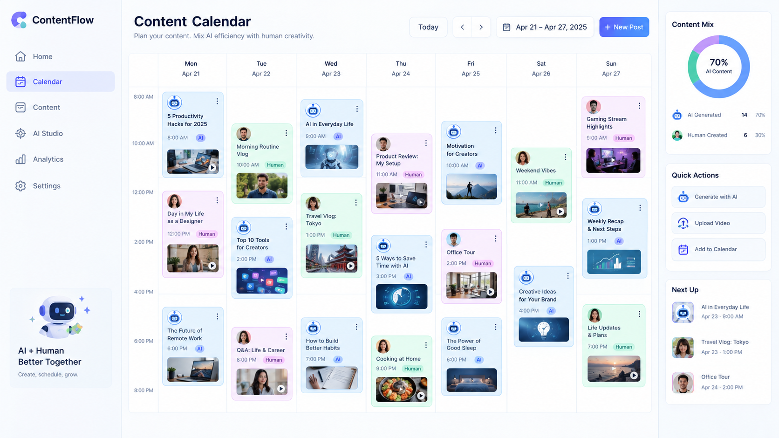Open three-dot menu on Weekly Recap card

(x=640, y=208)
